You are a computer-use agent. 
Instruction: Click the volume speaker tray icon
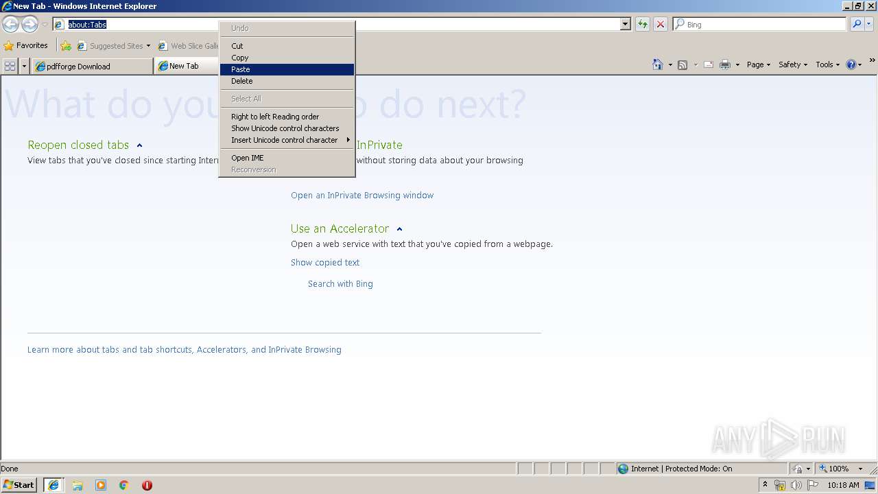point(796,485)
